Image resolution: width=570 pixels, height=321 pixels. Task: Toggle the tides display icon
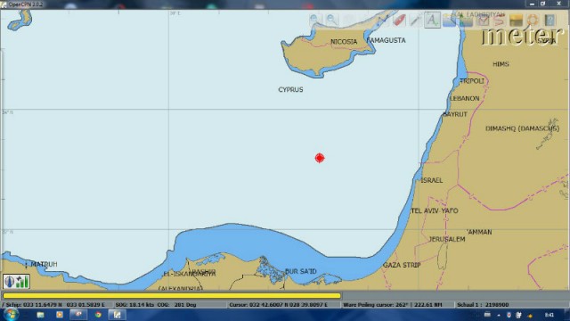click(x=466, y=20)
